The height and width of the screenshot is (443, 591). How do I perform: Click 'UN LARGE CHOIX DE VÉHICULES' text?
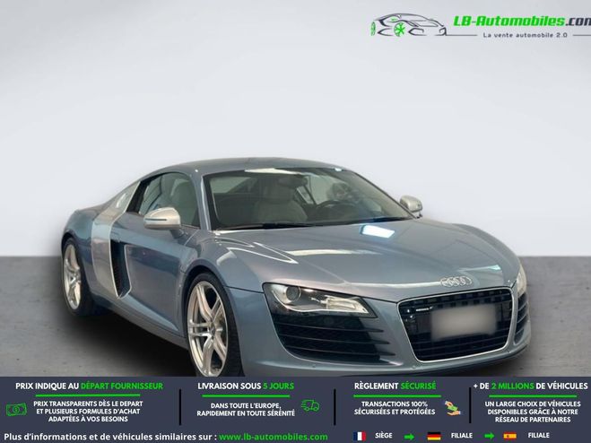[x=533, y=404]
